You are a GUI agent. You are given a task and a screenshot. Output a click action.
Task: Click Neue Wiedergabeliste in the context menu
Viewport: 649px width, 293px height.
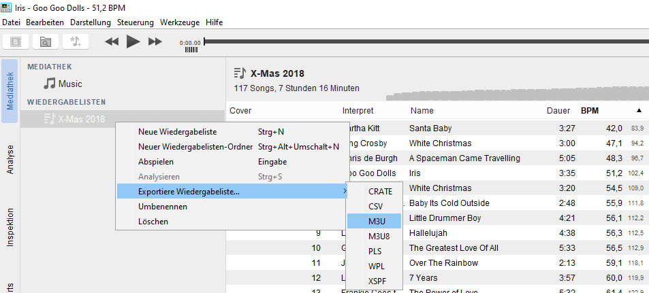177,132
